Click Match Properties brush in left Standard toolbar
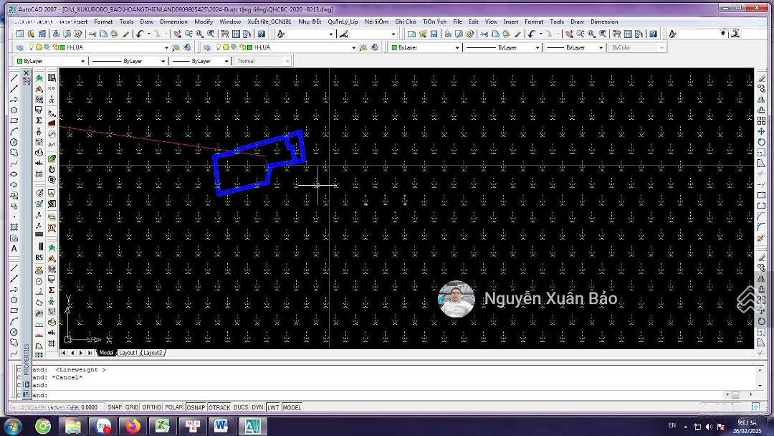Image resolution: width=774 pixels, height=436 pixels. [x=126, y=34]
